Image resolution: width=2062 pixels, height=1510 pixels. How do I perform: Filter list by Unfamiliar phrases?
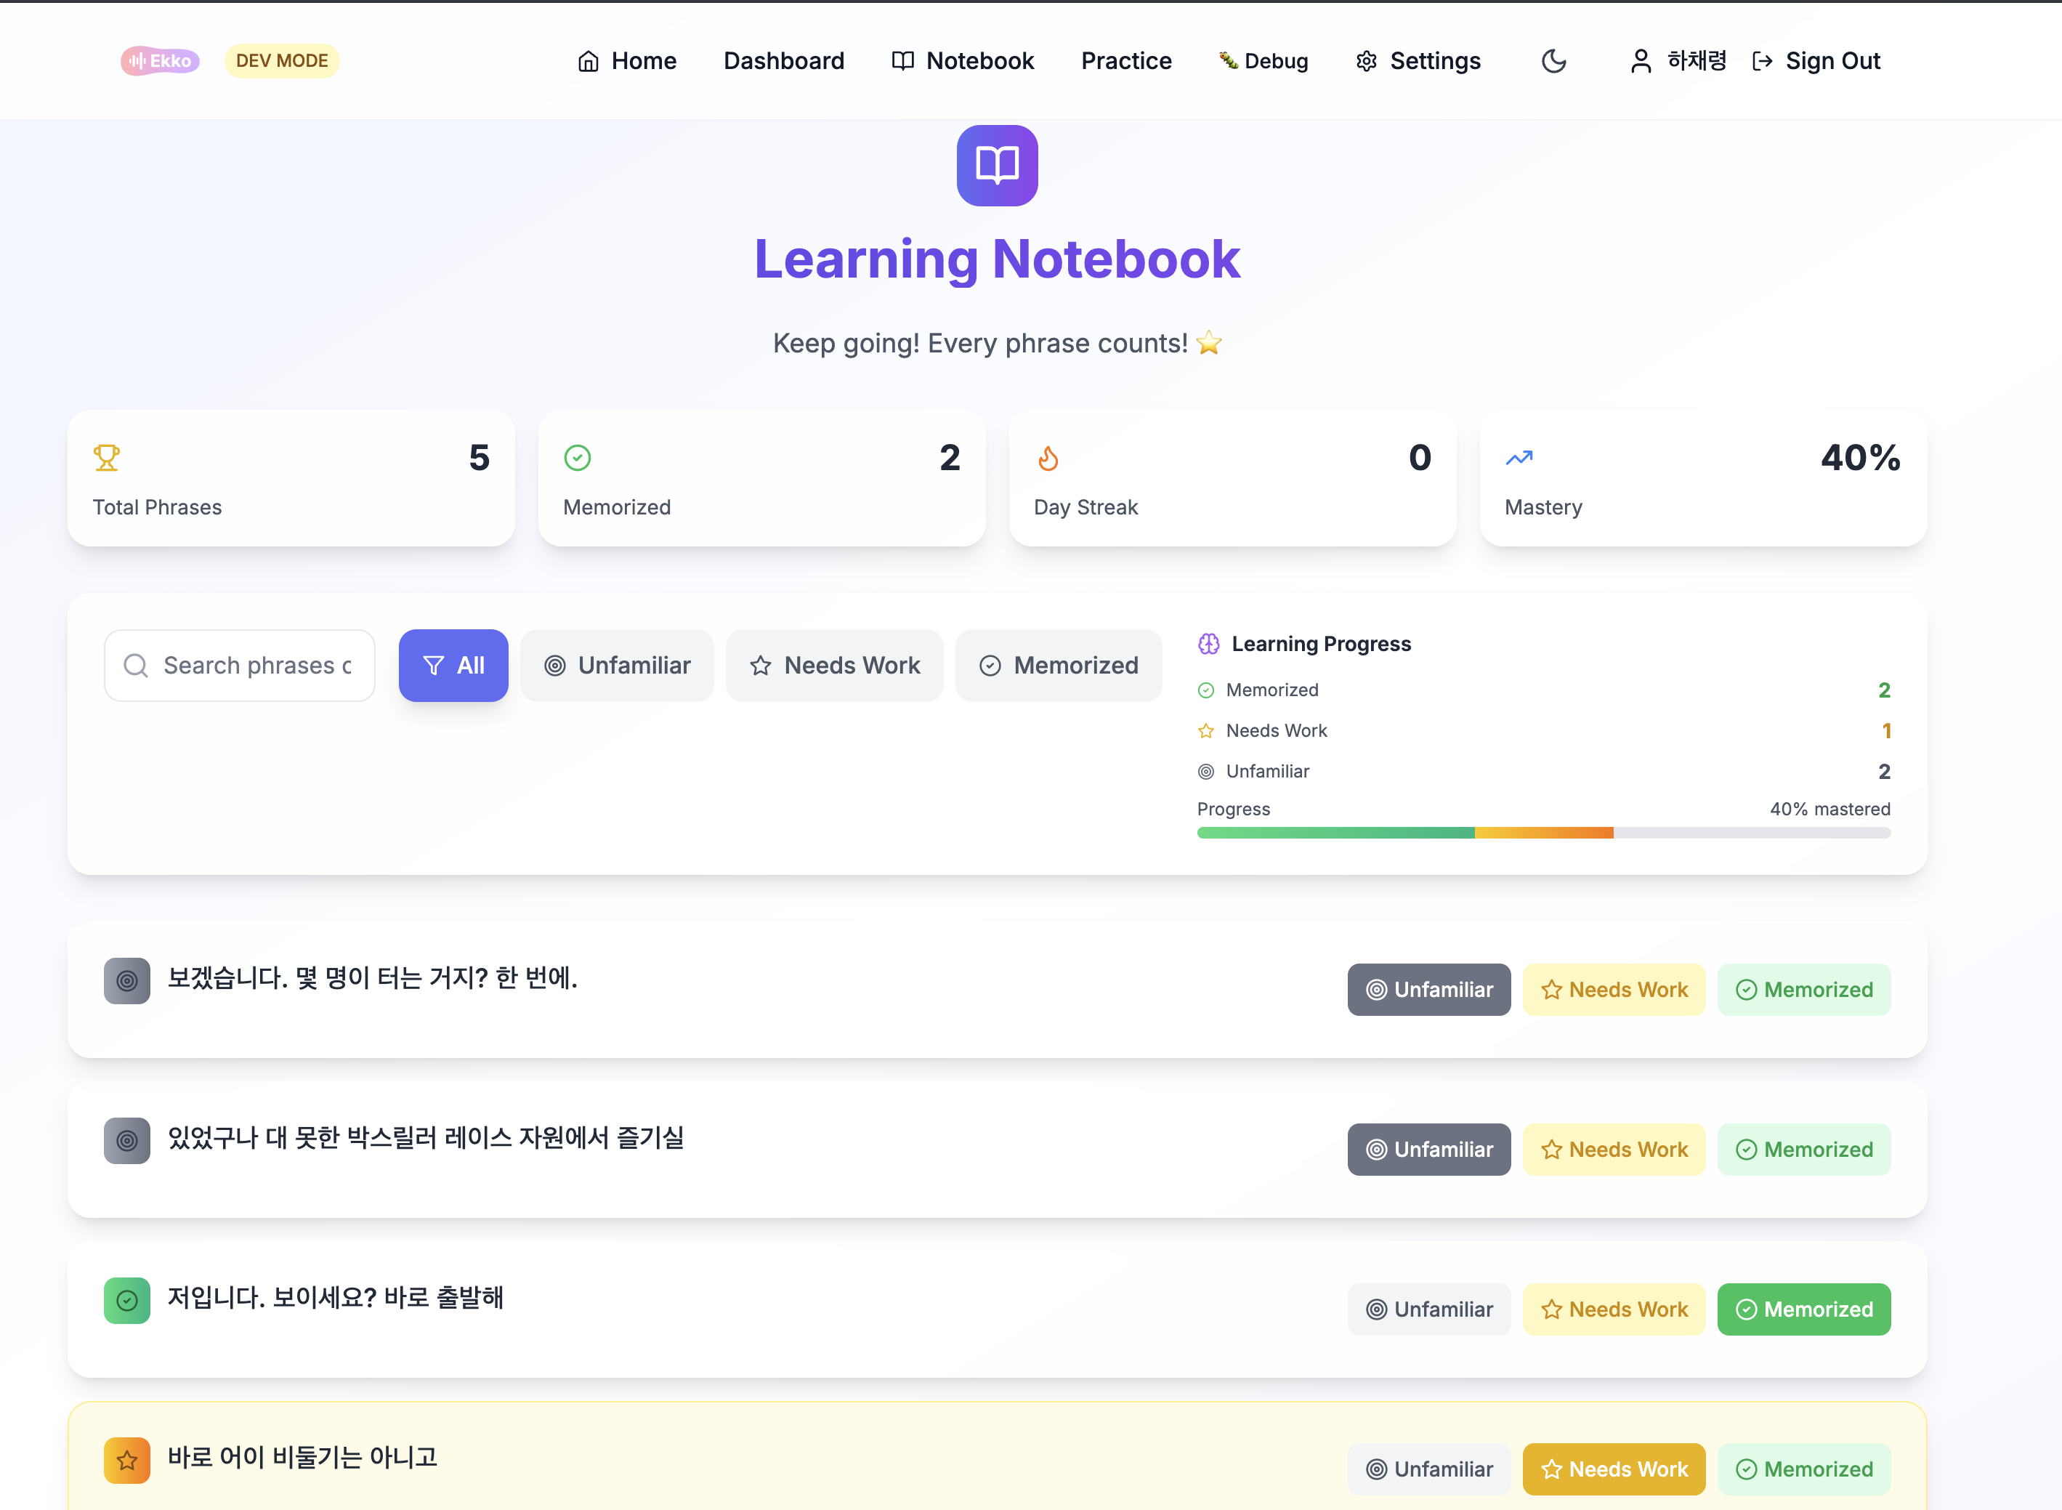[x=617, y=666]
